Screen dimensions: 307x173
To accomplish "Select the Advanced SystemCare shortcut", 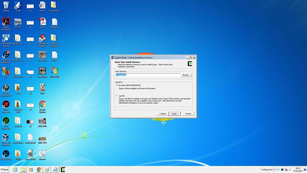I will (6, 57).
